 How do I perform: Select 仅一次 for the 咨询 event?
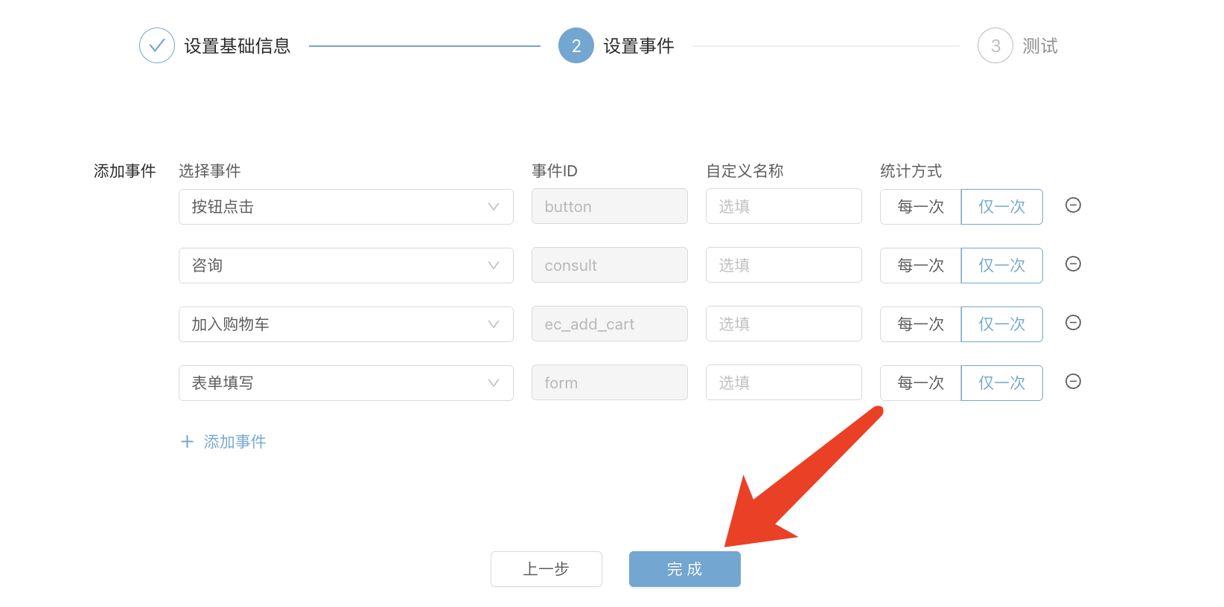(1001, 266)
